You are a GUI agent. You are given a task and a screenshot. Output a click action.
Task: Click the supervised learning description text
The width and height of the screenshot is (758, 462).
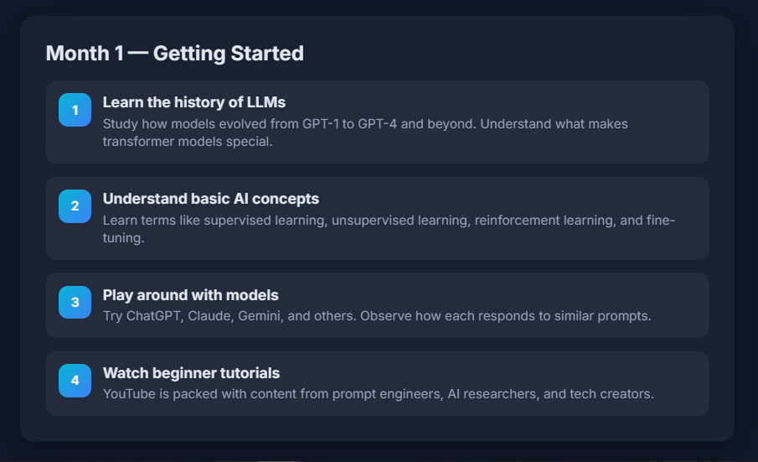(389, 229)
